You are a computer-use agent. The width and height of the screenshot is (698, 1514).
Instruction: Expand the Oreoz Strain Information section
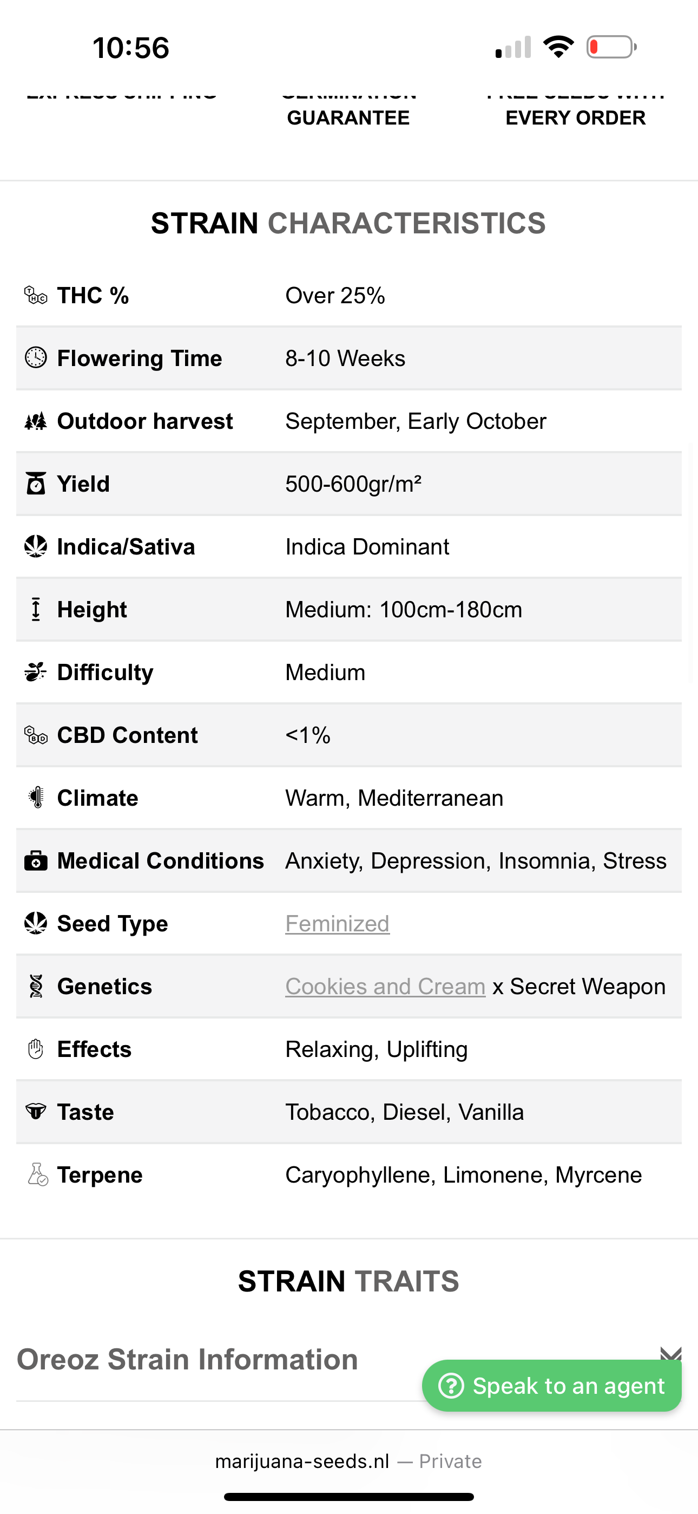click(x=187, y=1359)
